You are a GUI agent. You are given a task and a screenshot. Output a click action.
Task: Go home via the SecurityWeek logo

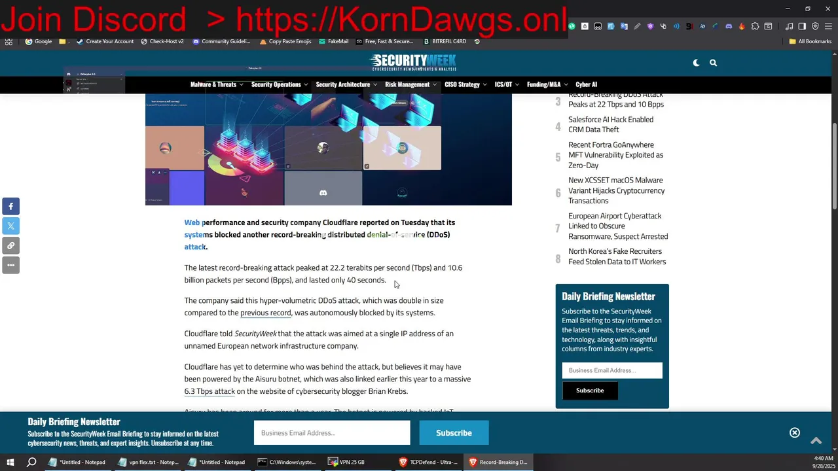click(x=413, y=63)
